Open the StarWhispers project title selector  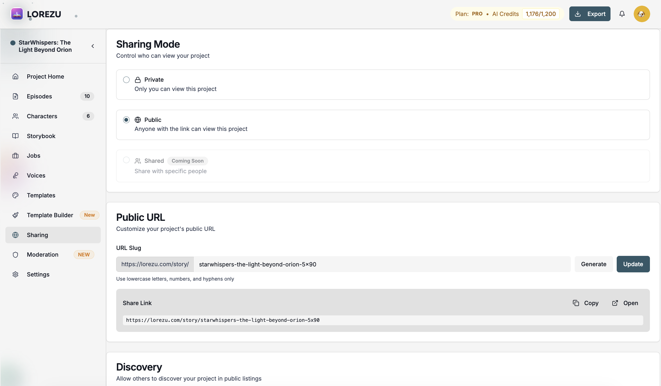[x=45, y=46]
